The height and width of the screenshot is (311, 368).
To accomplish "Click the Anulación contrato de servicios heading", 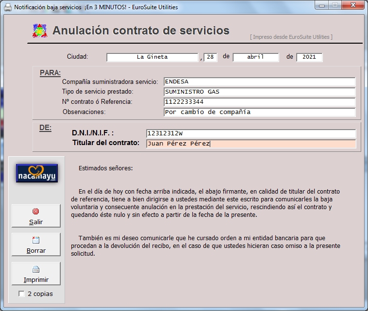I will pyautogui.click(x=141, y=31).
